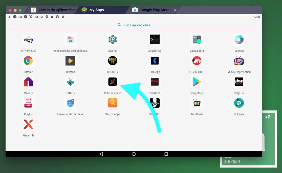
Task: Launch the OVNI TV app
Action: point(70,82)
